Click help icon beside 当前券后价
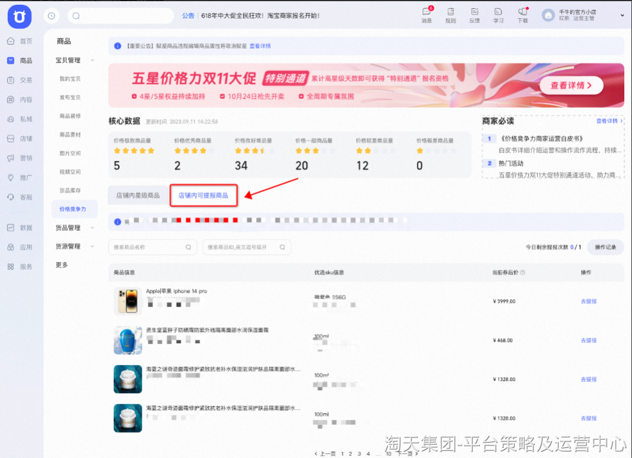The width and height of the screenshot is (632, 458). click(523, 273)
